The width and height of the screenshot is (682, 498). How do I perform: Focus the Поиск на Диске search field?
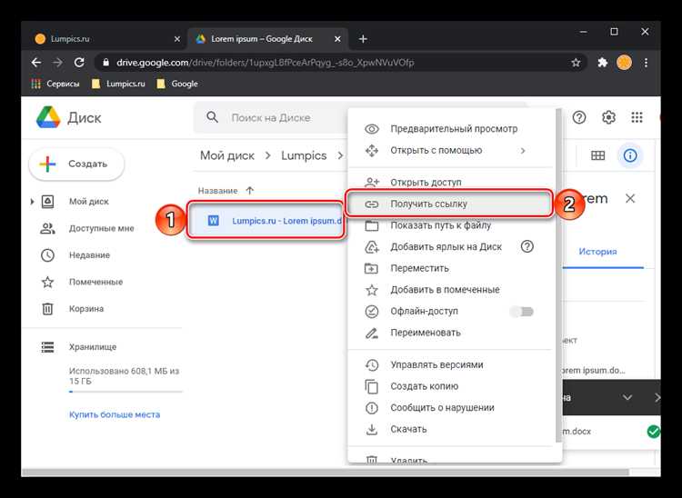click(271, 118)
